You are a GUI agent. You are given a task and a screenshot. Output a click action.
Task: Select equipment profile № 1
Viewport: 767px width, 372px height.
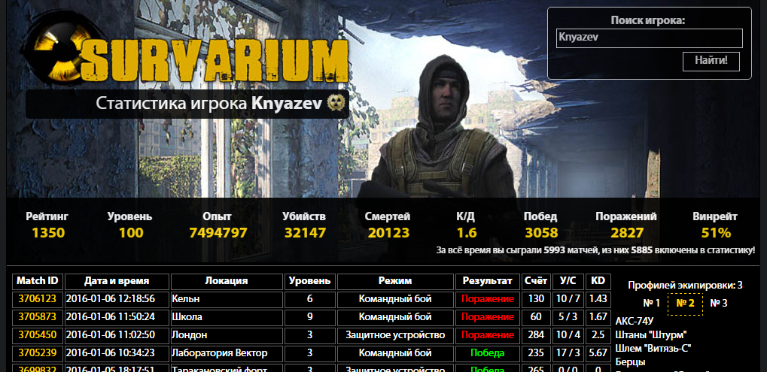651,303
